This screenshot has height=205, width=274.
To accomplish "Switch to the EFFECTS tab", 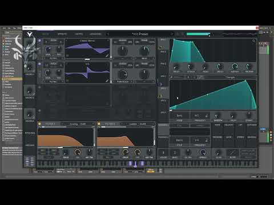I will 62,34.
